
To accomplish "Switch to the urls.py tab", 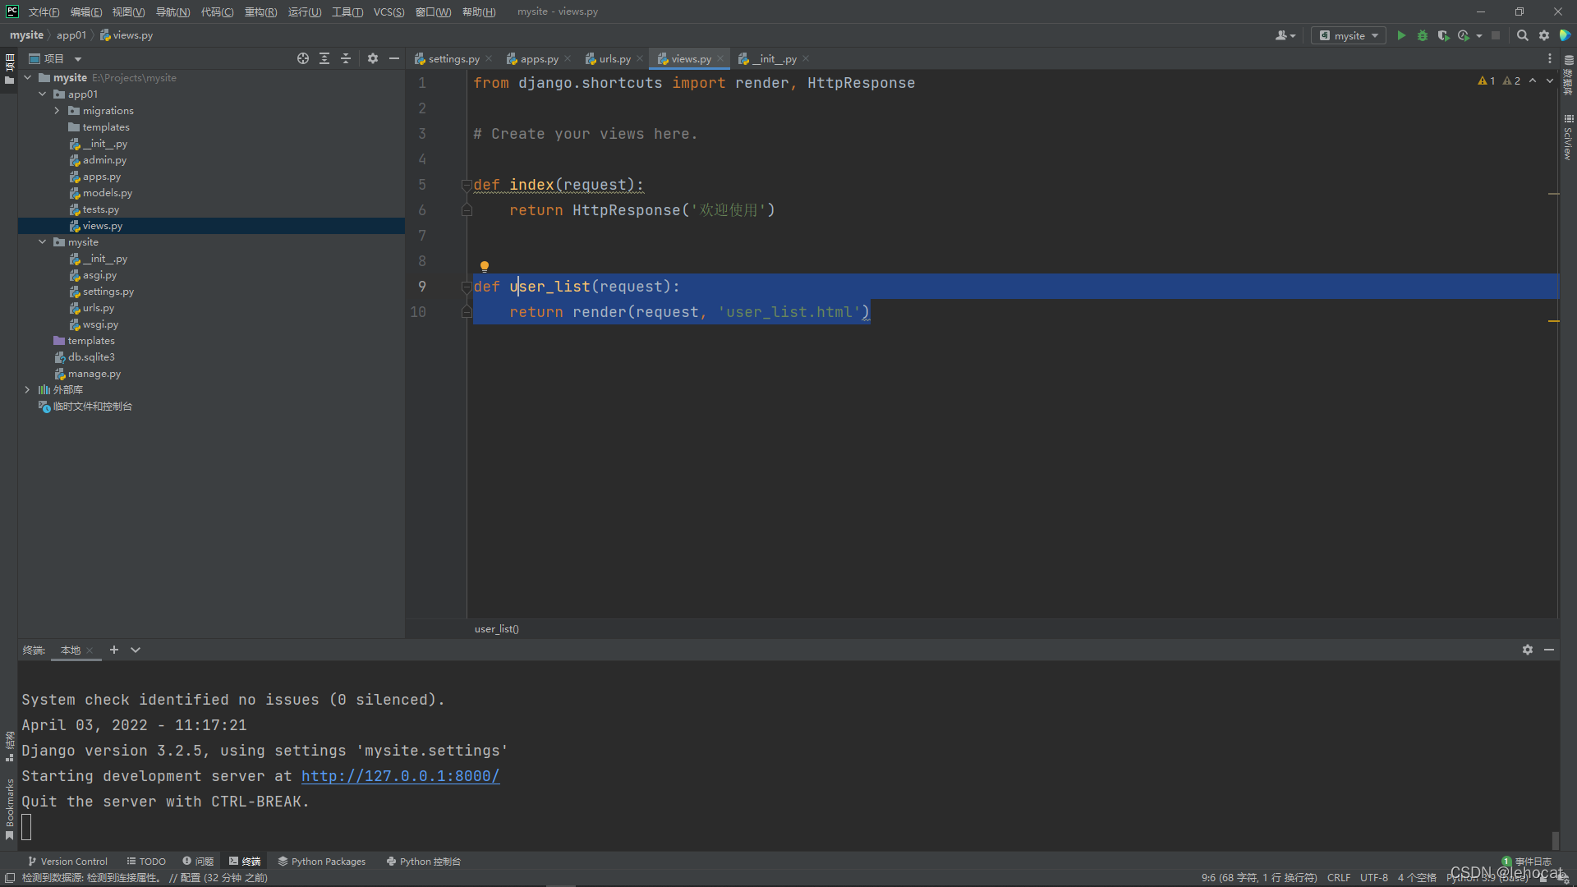I will pyautogui.click(x=614, y=59).
